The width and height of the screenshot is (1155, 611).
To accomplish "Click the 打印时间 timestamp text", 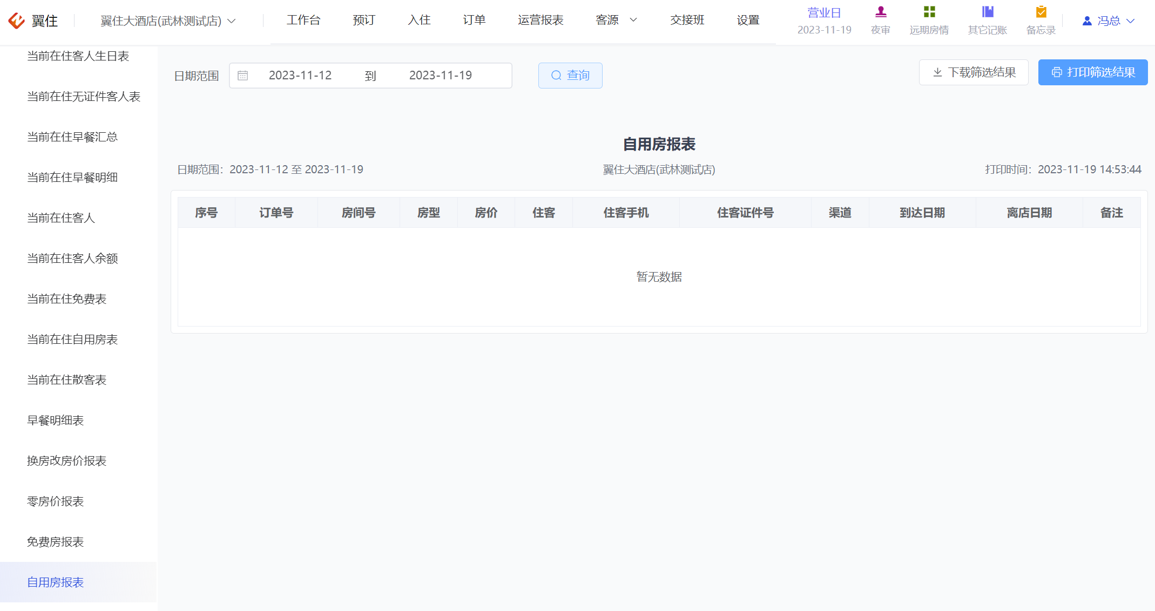I will 1063,169.
